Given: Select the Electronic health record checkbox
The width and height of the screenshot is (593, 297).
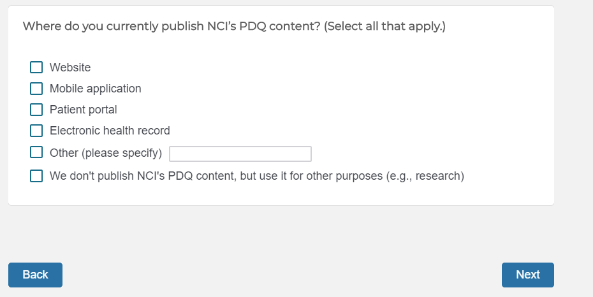Looking at the screenshot, I should pos(36,131).
